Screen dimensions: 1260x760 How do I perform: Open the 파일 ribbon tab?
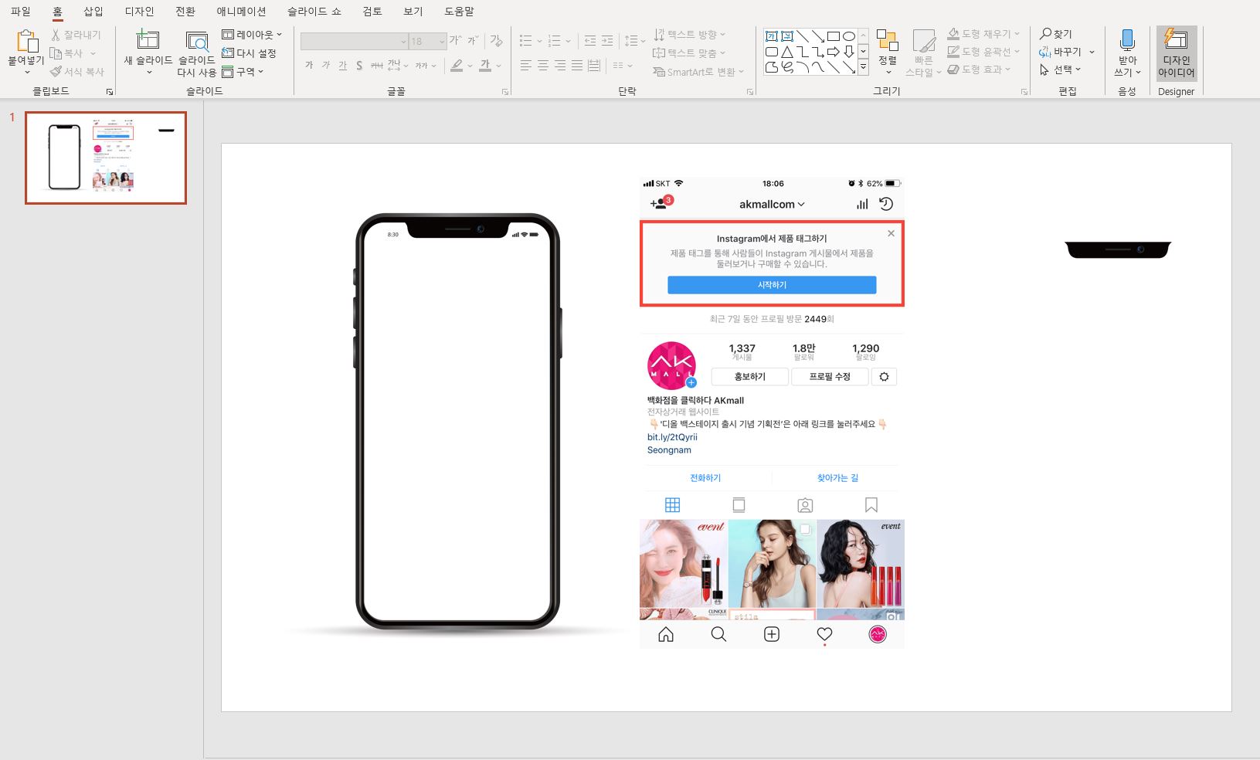pyautogui.click(x=21, y=12)
